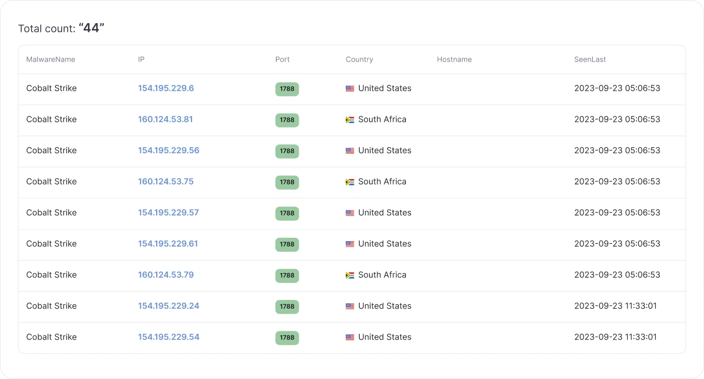Click the US flag in the 154.195.229.24 row
Image resolution: width=704 pixels, height=379 pixels.
click(x=350, y=306)
